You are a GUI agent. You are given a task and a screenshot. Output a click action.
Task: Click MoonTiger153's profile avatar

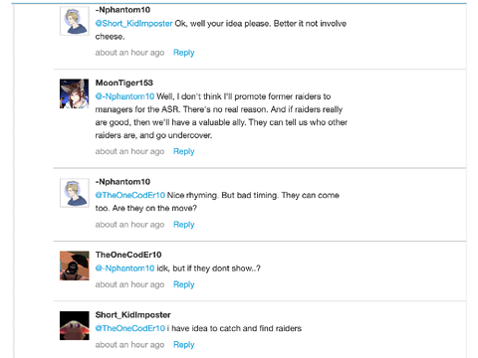tap(75, 93)
